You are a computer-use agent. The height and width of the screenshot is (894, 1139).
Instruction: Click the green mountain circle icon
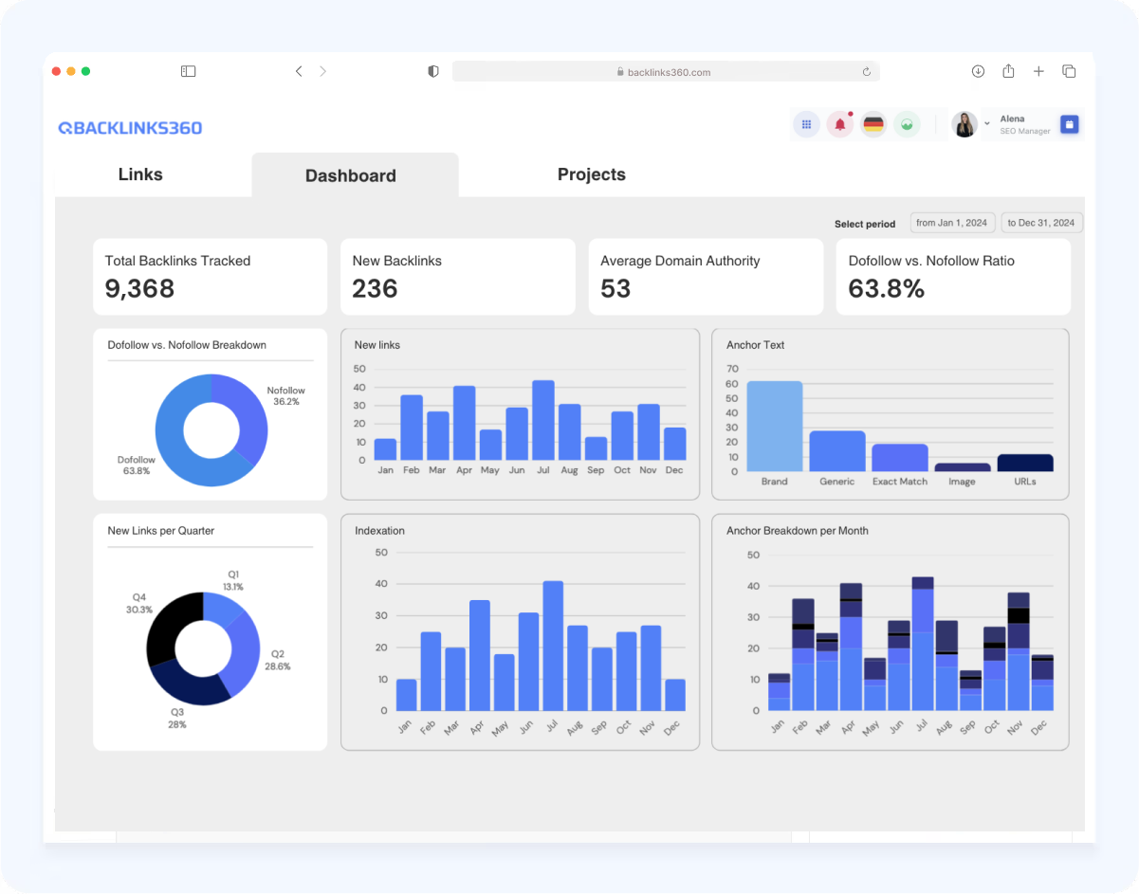(x=907, y=124)
